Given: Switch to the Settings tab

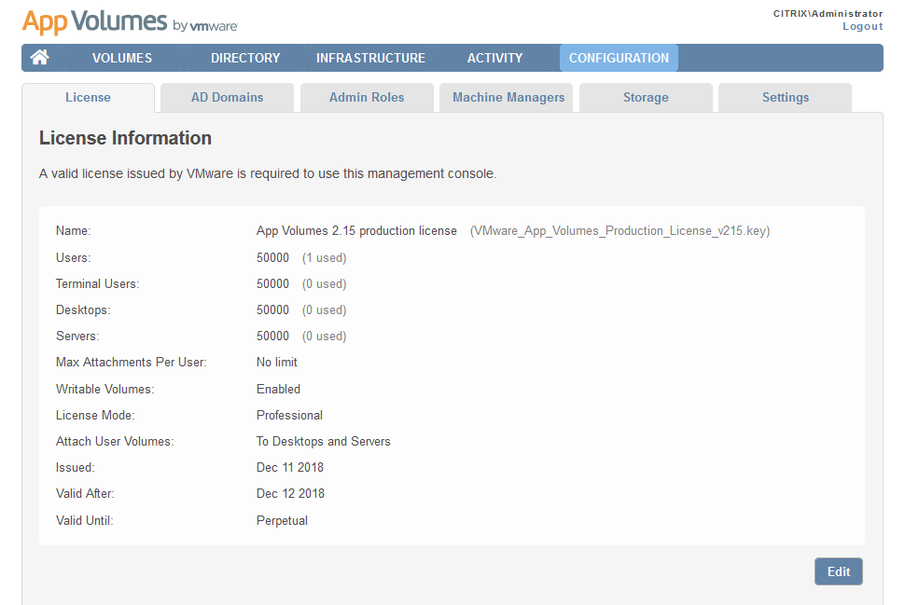Looking at the screenshot, I should coord(785,98).
